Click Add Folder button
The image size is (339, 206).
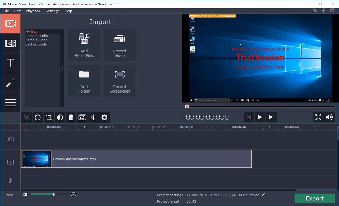84,81
